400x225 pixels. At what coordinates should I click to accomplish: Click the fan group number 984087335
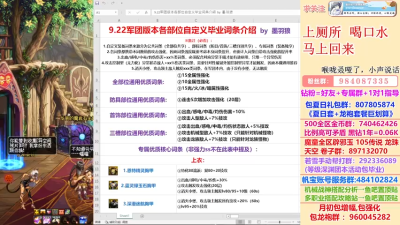[x=364, y=81]
